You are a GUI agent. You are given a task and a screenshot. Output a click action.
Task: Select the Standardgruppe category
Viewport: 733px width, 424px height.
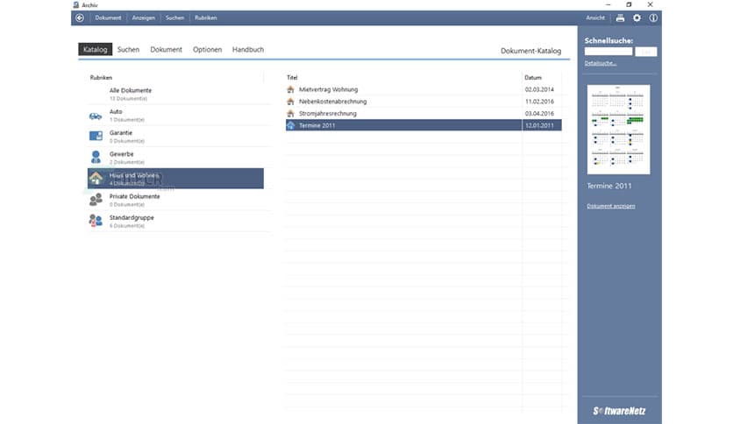tap(175, 221)
